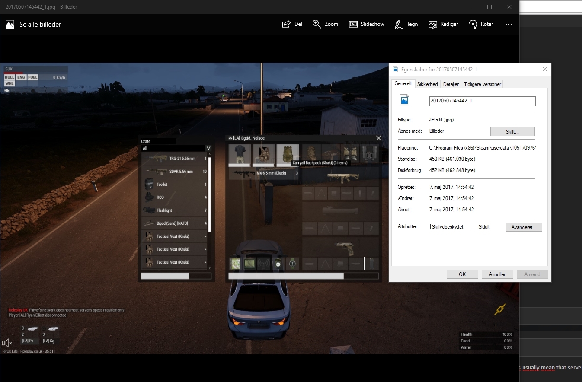Click the radio item slot
This screenshot has width=582, height=382.
(264, 264)
